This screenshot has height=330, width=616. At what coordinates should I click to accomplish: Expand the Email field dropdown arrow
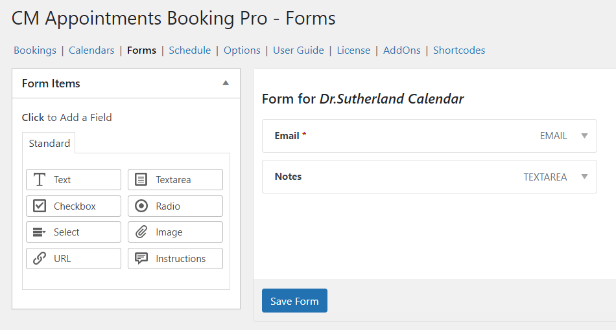coord(585,136)
